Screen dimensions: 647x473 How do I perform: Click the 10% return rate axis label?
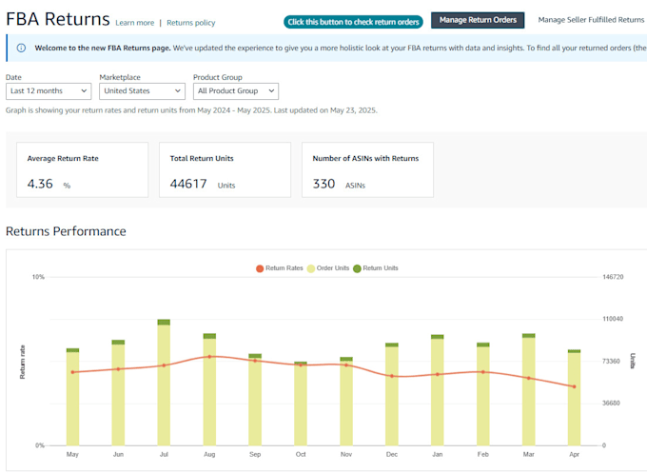pyautogui.click(x=38, y=277)
